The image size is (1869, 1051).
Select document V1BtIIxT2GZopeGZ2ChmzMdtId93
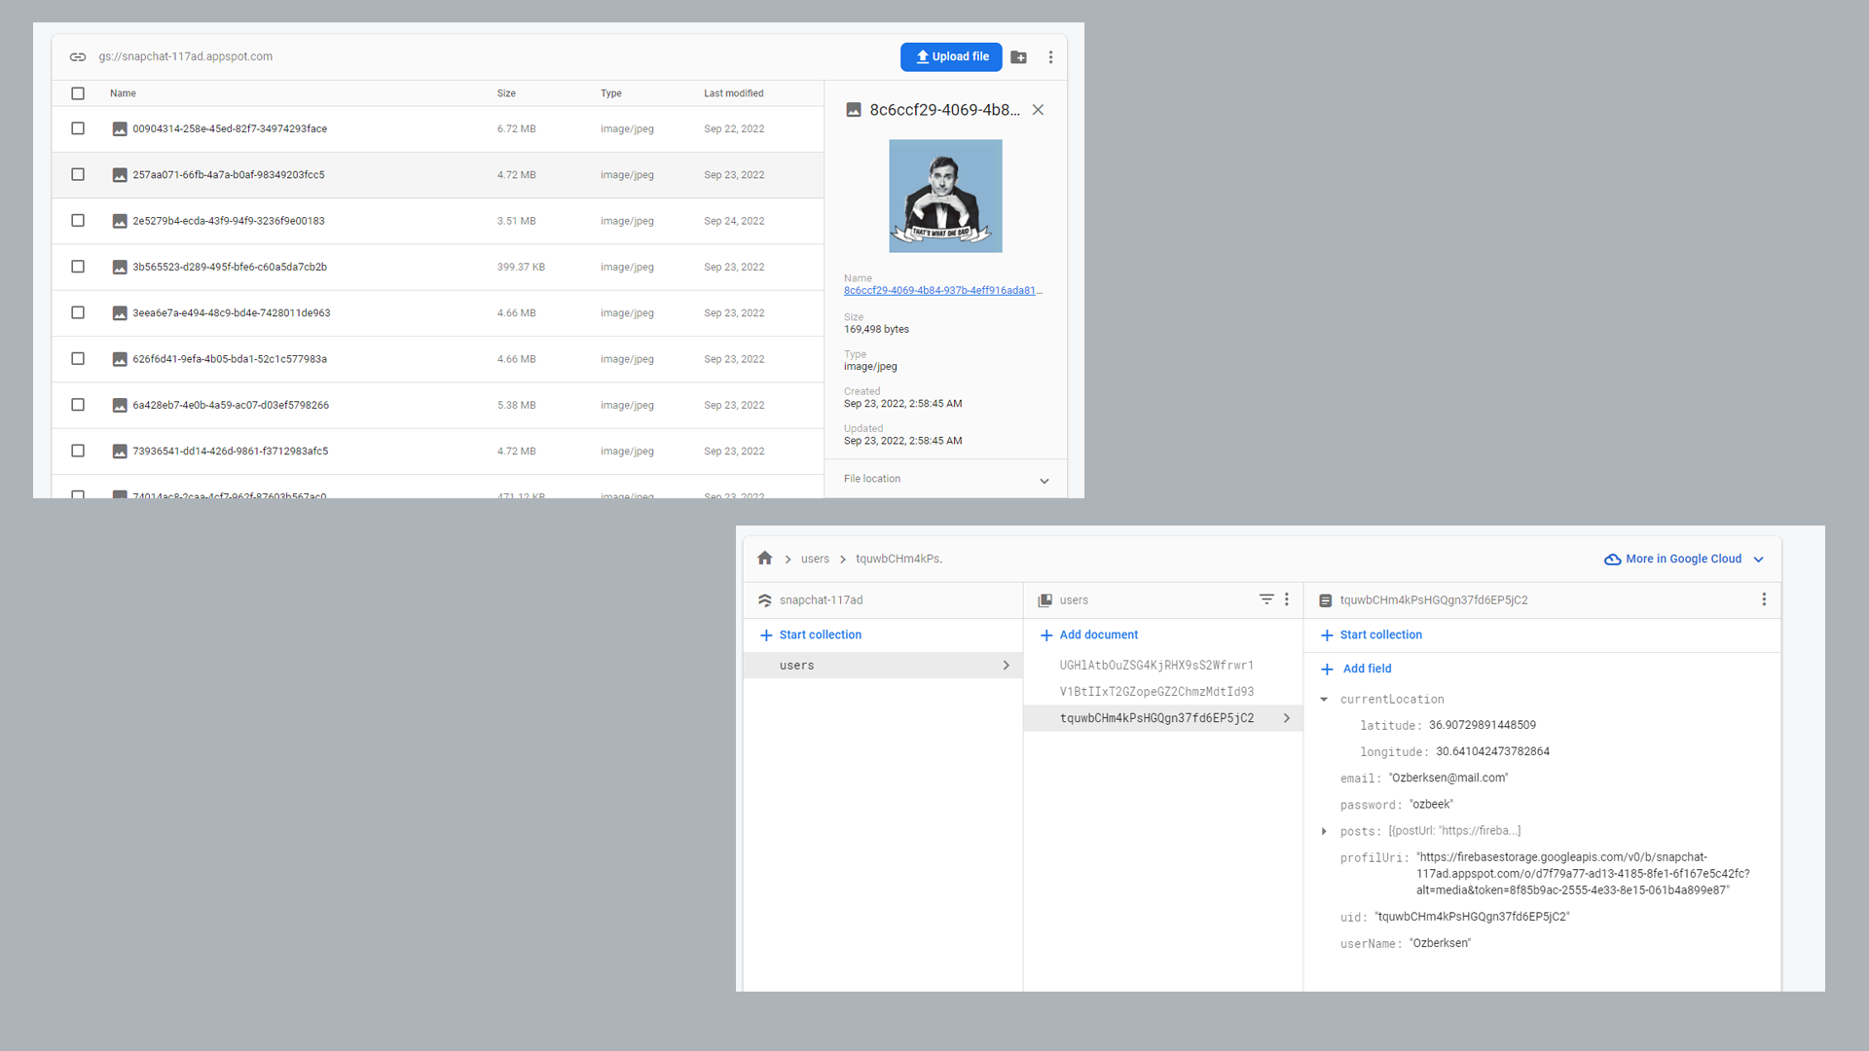tap(1156, 691)
